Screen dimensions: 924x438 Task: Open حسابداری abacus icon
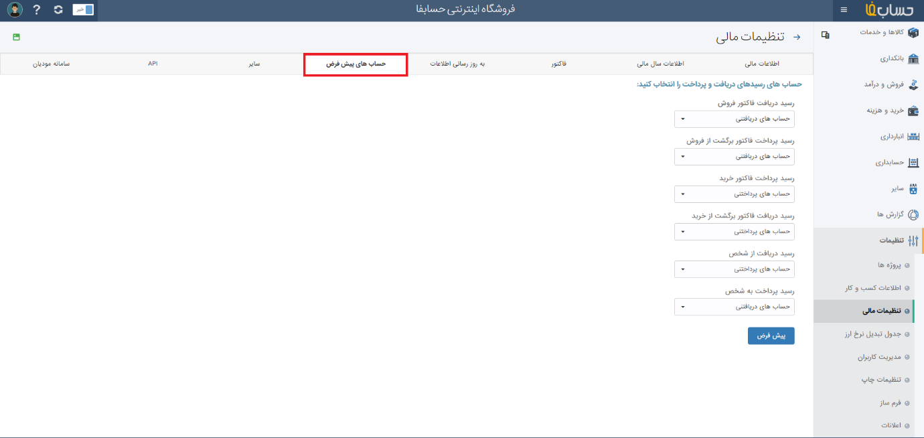(913, 163)
